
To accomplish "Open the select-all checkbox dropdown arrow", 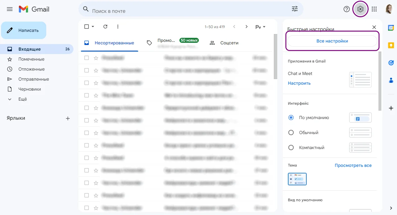I will coord(93,27).
